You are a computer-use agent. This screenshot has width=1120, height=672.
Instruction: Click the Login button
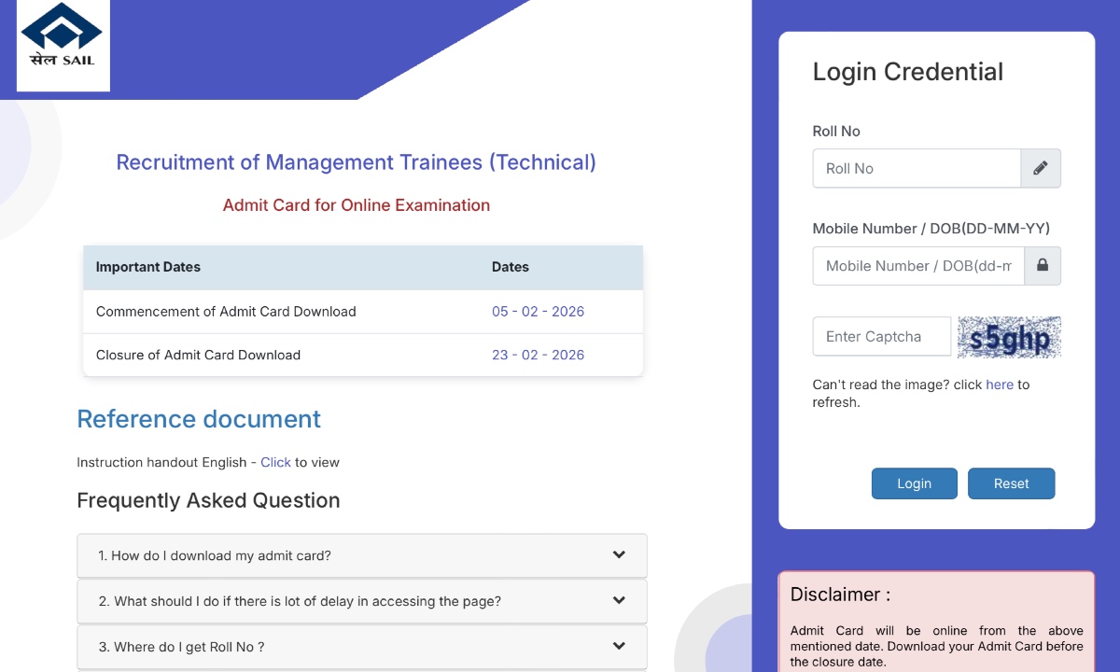point(914,483)
